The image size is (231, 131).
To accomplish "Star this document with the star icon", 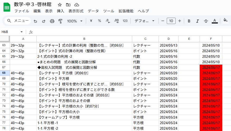I will [x=60, y=5].
